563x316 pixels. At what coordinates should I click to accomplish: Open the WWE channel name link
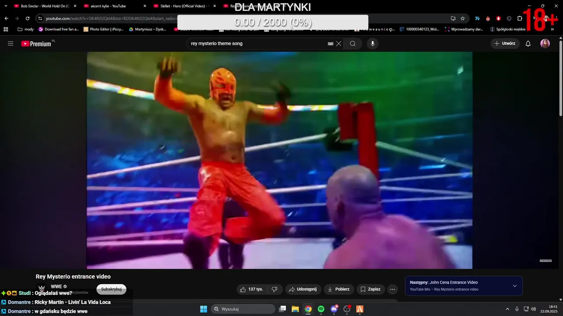pos(56,287)
